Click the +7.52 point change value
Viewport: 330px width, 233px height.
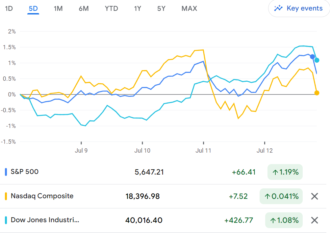click(x=238, y=196)
